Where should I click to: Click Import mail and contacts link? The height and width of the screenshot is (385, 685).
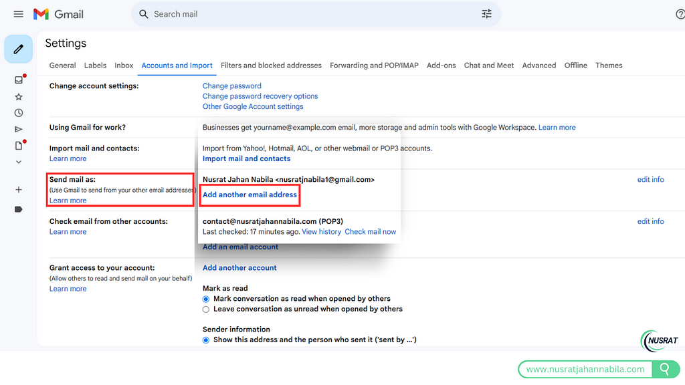coord(246,159)
